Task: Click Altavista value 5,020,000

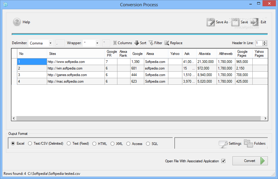Action: [x=206, y=81]
